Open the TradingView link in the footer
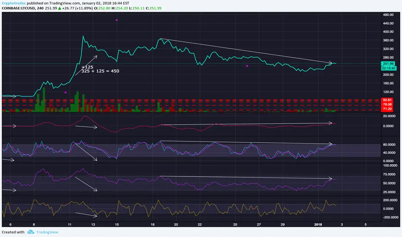 pyautogui.click(x=47, y=232)
